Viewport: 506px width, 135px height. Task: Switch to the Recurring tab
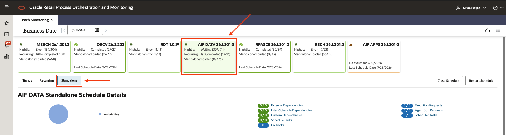(x=47, y=80)
